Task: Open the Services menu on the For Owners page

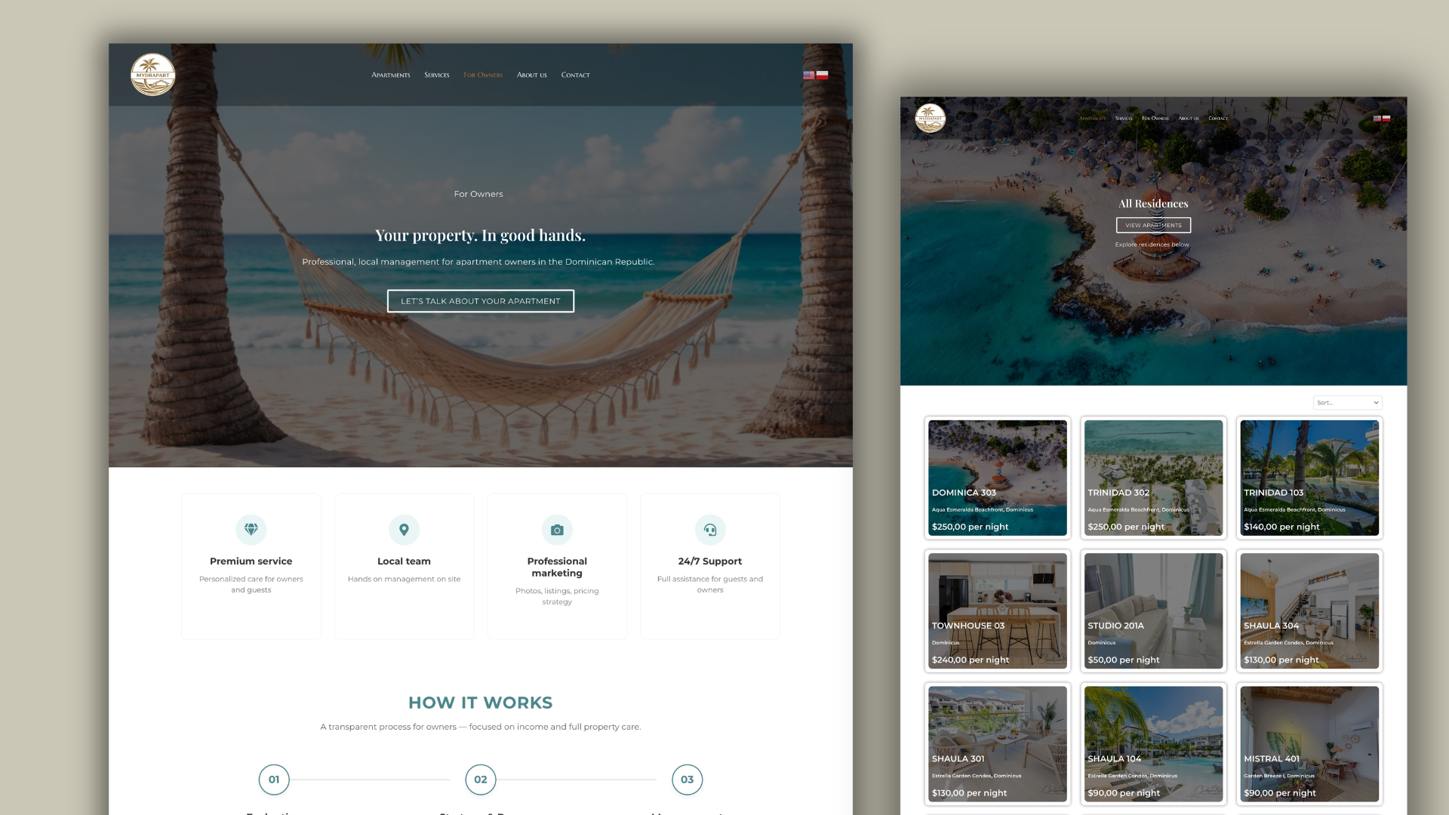Action: [x=436, y=75]
